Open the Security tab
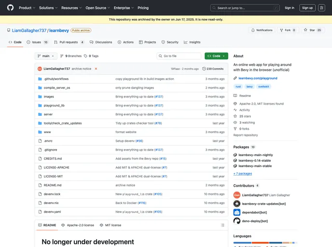 (170, 42)
